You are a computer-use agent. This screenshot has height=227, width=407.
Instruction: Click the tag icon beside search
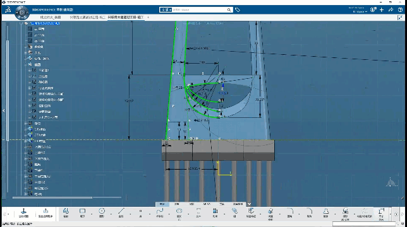pos(238,10)
